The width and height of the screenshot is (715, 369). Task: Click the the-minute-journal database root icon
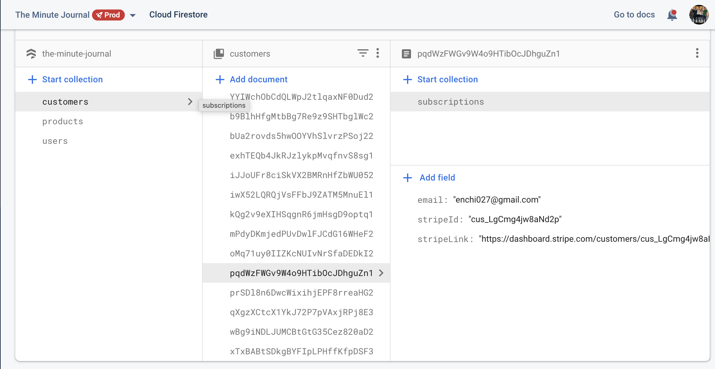(31, 54)
